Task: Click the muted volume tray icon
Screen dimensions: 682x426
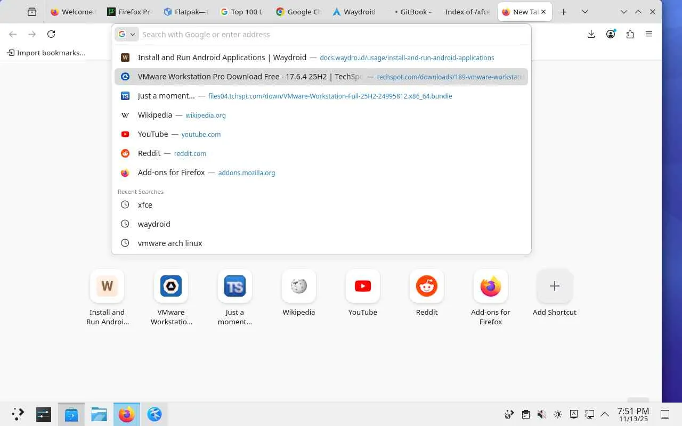Action: [541, 414]
